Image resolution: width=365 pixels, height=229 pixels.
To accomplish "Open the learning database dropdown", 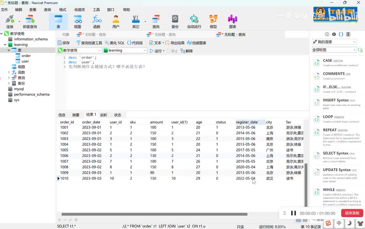I will click(x=125, y=50).
